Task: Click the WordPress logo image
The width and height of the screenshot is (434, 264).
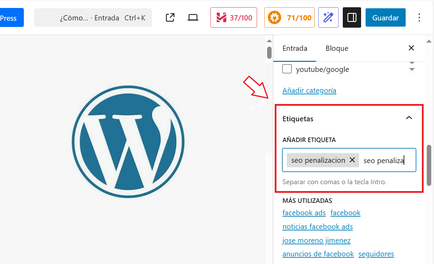Action: coord(128,142)
